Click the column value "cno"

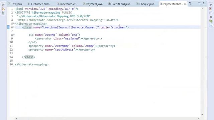[x=75, y=35]
